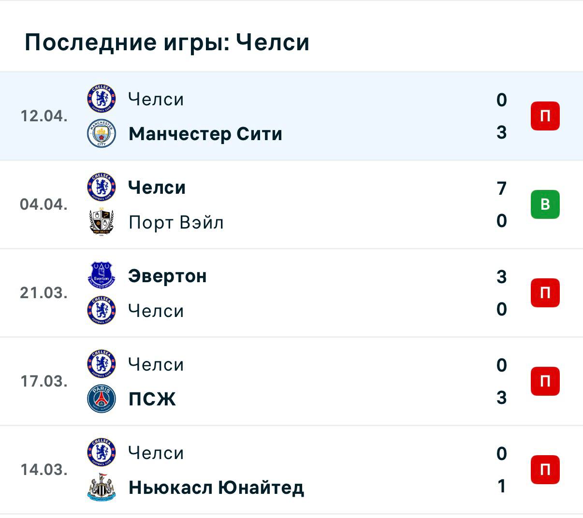Click the red loss badge for 12.04
583x518 pixels.
tap(545, 116)
